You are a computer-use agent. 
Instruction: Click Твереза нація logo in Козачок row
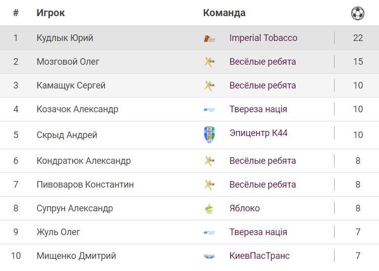click(209, 109)
